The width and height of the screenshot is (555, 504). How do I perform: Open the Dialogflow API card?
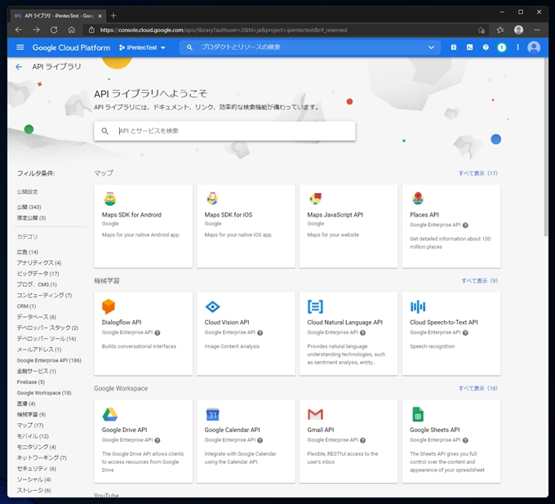pyautogui.click(x=144, y=333)
